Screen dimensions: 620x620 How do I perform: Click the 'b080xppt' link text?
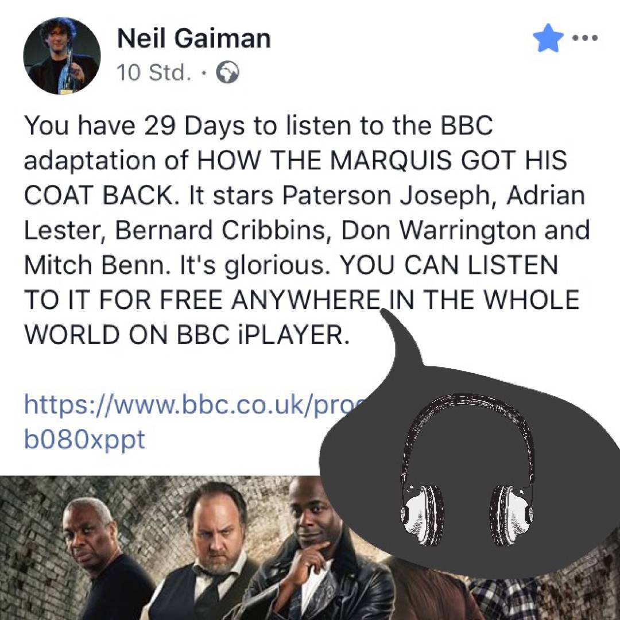[84, 439]
